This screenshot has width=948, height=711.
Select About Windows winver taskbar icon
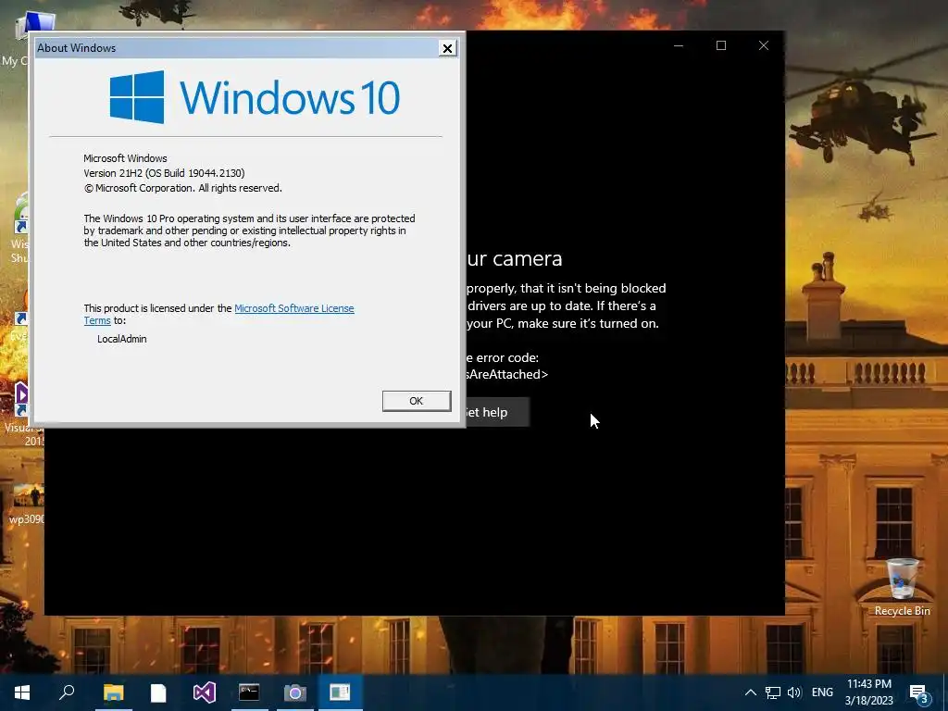[x=340, y=692]
